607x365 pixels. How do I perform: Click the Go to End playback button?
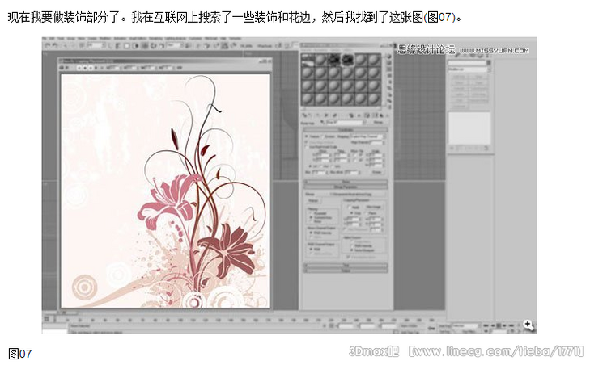pos(511,325)
